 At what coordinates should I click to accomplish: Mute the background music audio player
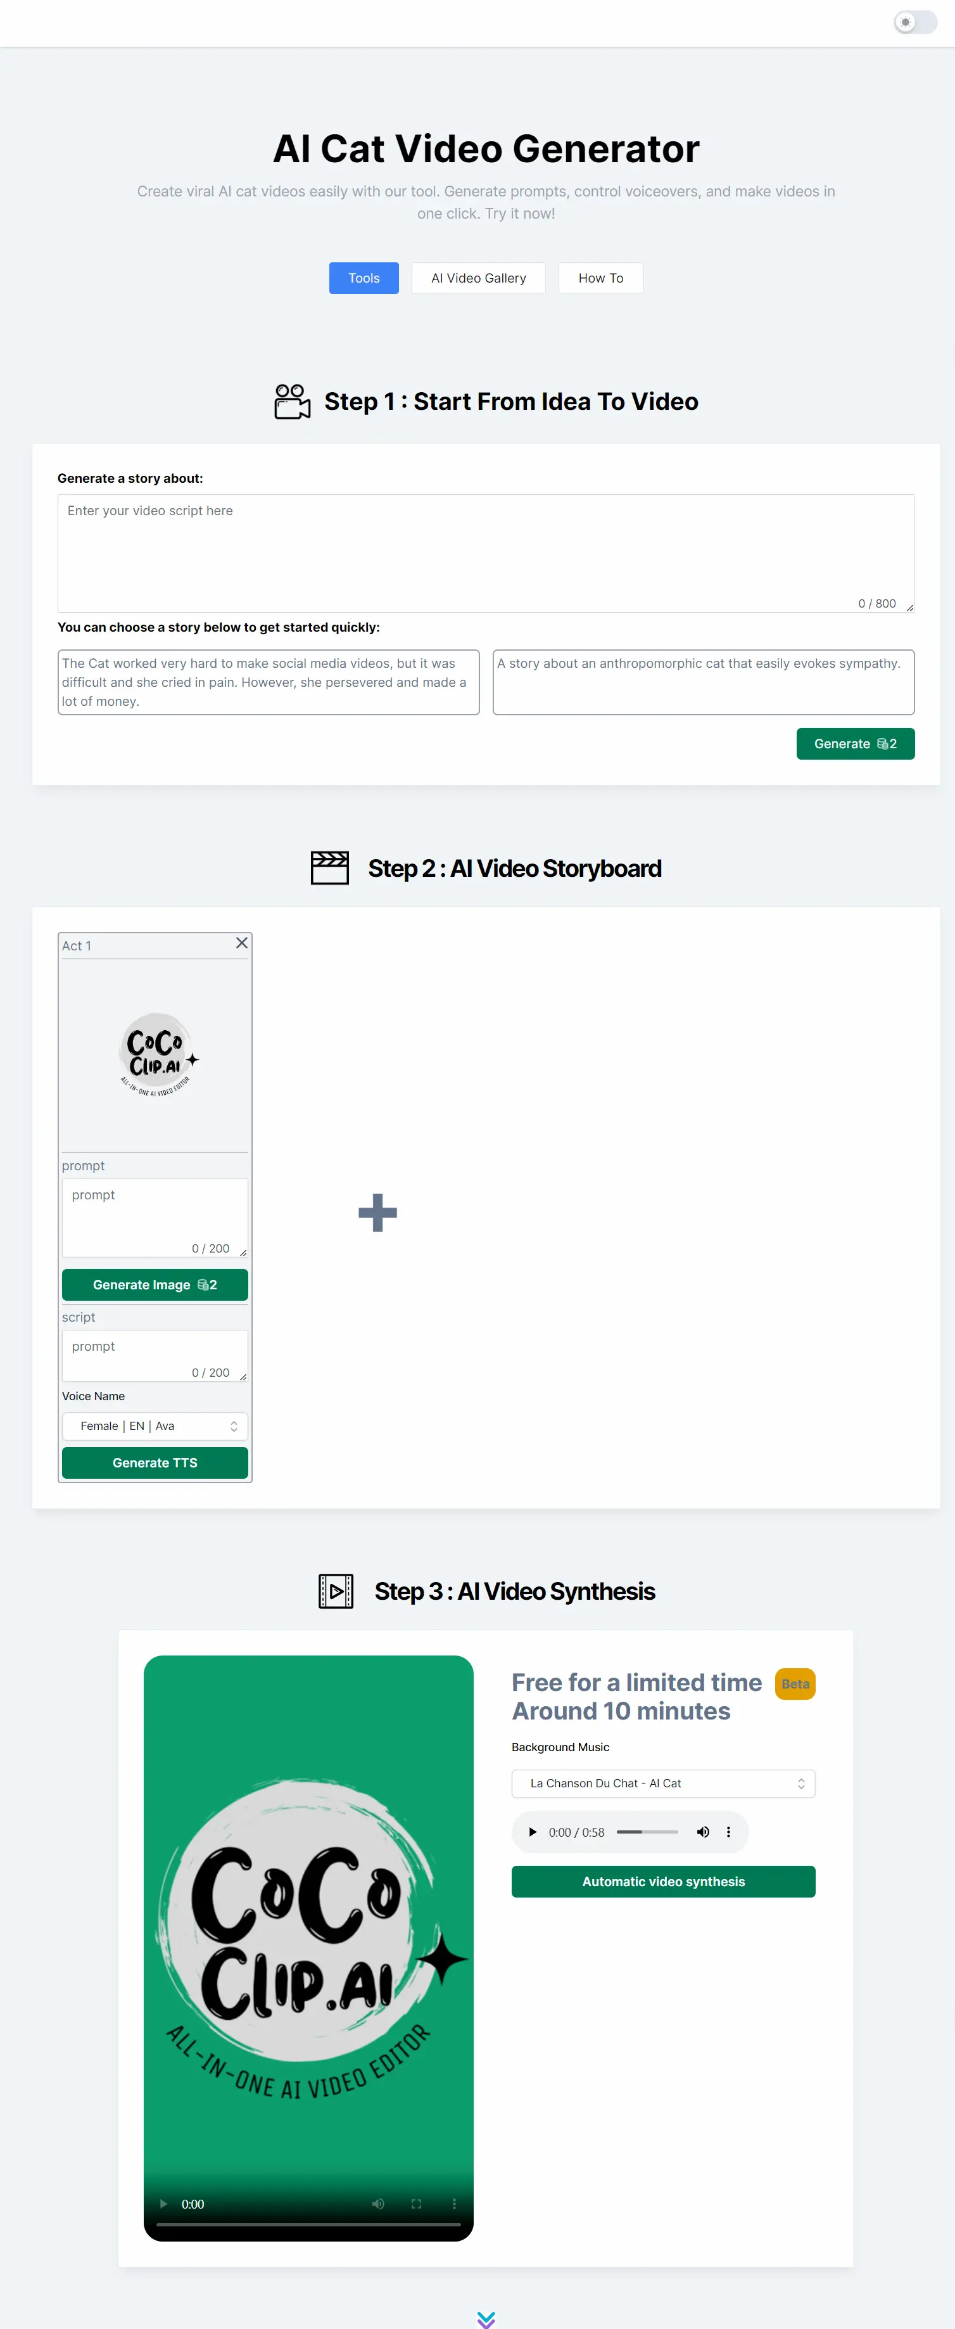(x=703, y=1832)
